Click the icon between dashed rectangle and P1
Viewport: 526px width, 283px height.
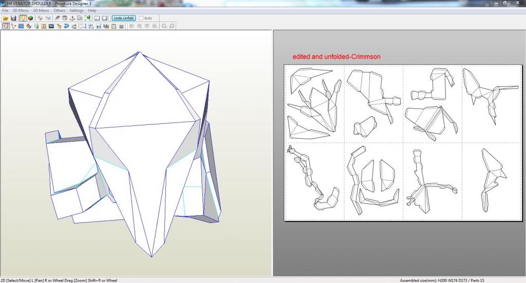click(91, 26)
